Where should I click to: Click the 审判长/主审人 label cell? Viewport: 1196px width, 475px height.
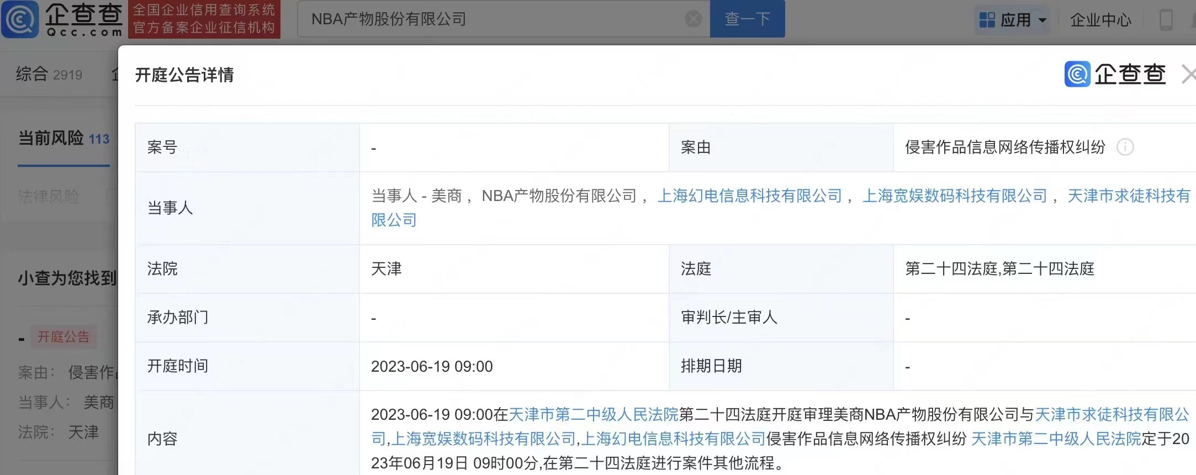781,318
